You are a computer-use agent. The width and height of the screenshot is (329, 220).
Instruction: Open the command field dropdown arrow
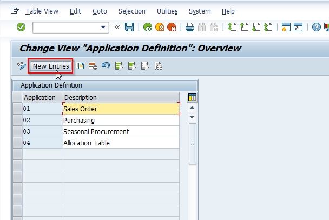click(103, 27)
